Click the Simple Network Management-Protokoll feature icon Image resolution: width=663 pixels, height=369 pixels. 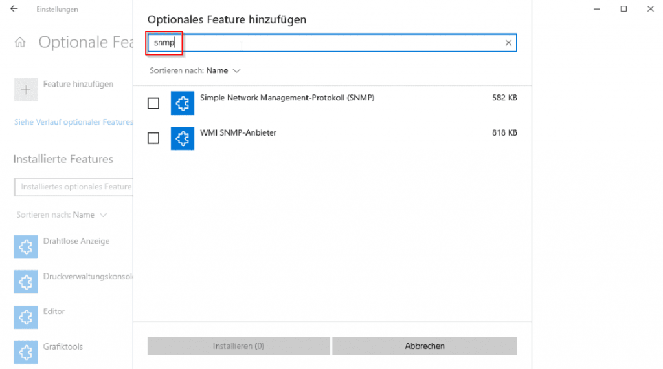coord(183,103)
